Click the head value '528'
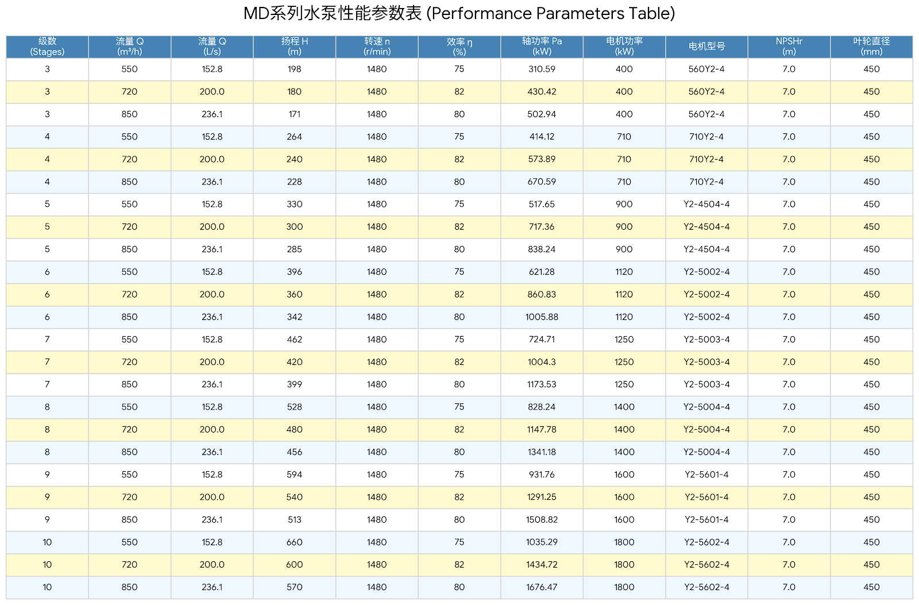 (x=295, y=407)
